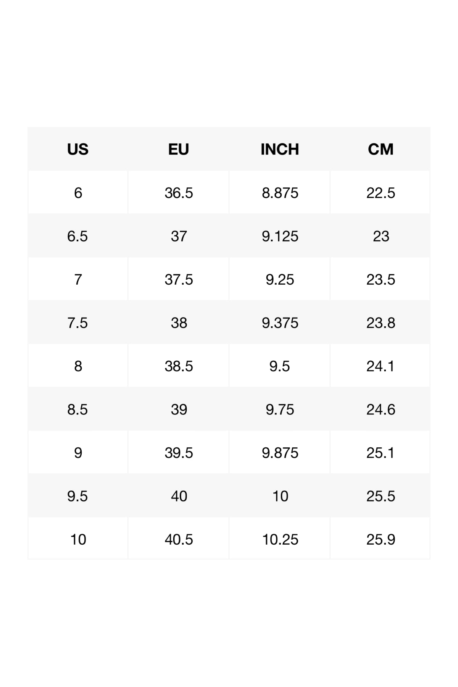Screen dimensions: 458x687
Task: Click the 9.75 inch cell
Action: (280, 410)
